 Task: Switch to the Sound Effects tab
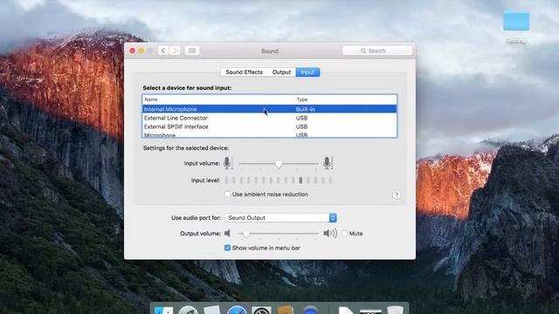pyautogui.click(x=245, y=72)
